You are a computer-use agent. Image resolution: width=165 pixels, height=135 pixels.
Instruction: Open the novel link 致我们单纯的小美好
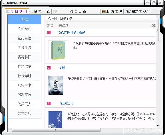coord(72,32)
